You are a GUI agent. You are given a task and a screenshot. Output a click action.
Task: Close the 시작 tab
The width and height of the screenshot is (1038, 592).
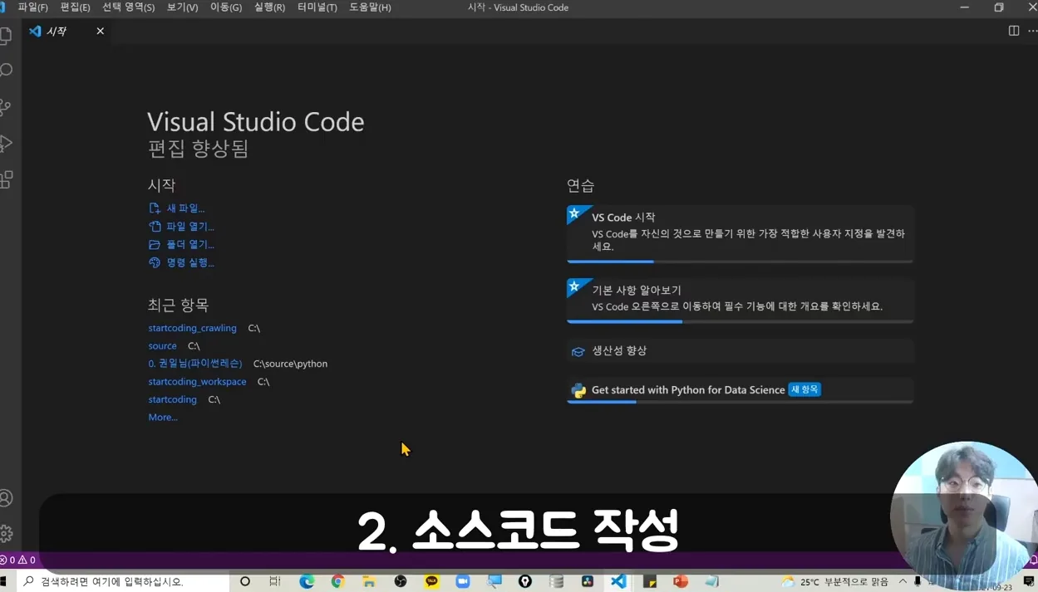tap(101, 31)
